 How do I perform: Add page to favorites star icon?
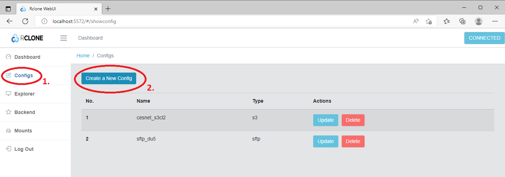(x=429, y=21)
